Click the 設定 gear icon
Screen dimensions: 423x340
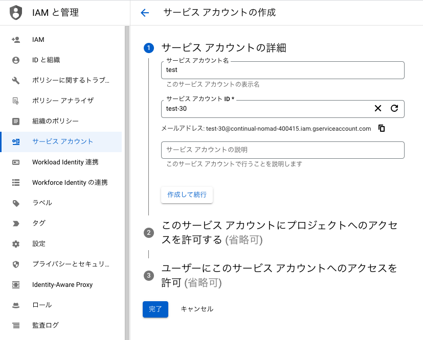pos(16,244)
